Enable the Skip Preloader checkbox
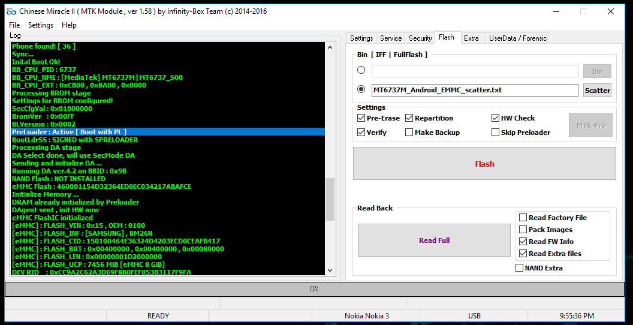This screenshot has height=325, width=633. pos(495,133)
